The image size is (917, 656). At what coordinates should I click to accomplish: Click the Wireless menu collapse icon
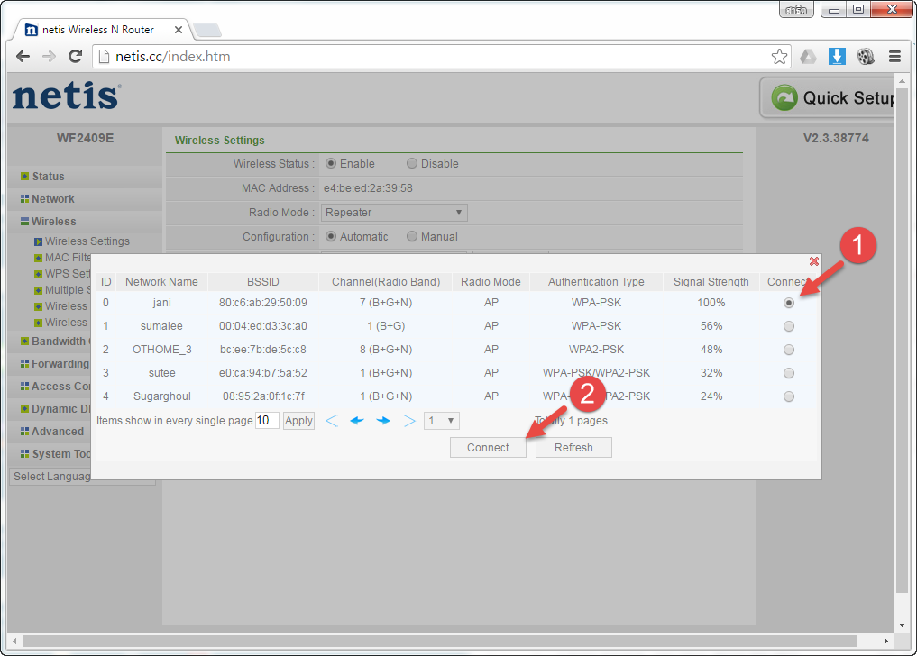tap(24, 222)
